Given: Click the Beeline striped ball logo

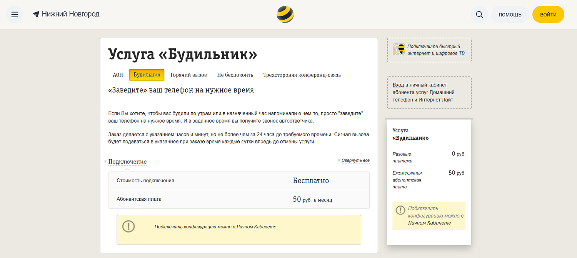Looking at the screenshot, I should point(285,15).
